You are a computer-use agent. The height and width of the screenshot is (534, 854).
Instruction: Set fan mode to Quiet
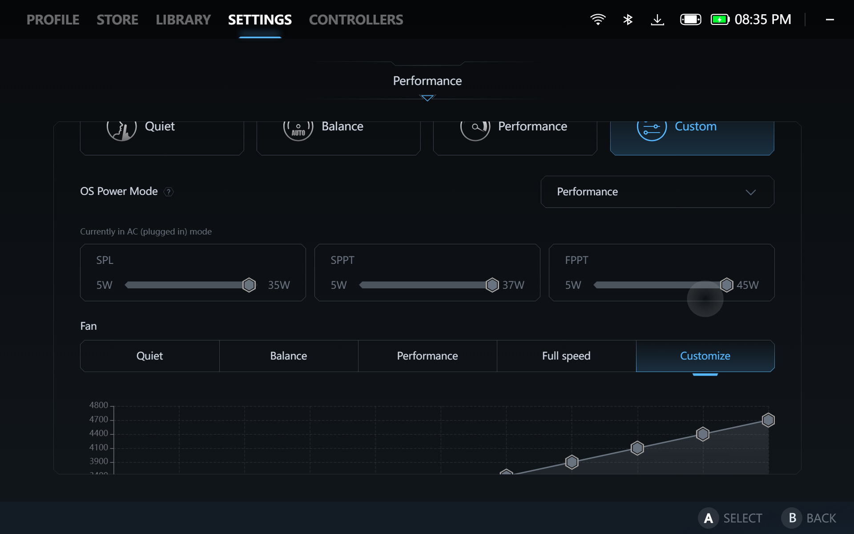pos(149,356)
